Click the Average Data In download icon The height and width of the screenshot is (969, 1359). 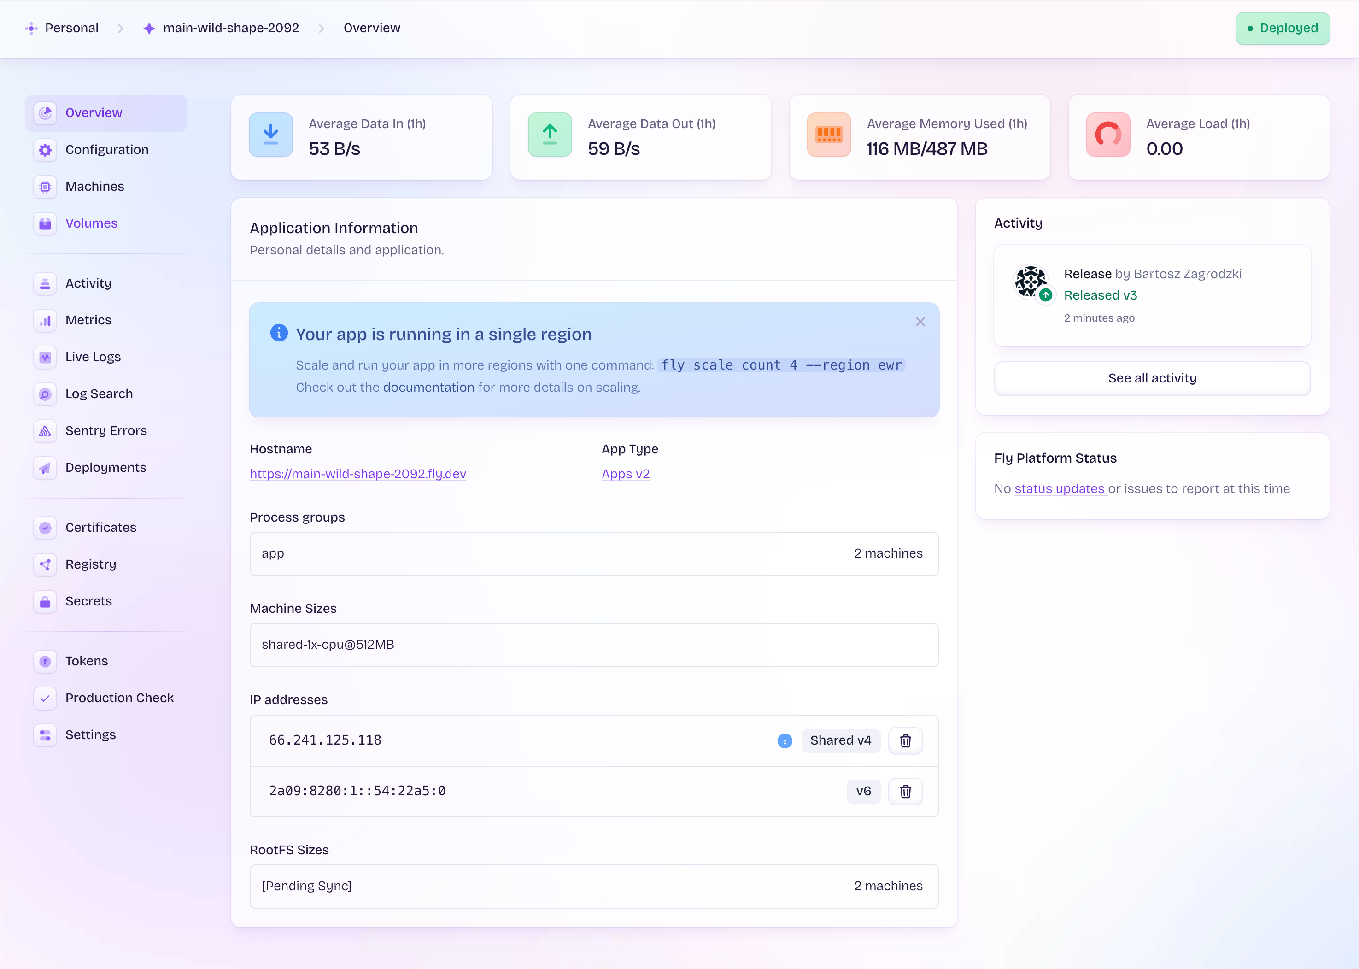point(271,135)
